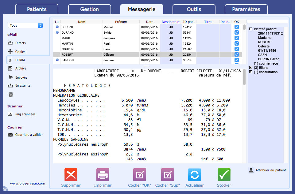295x194 pixels.
Task: Click unread blue dot for DURAND
Action: (x=57, y=32)
